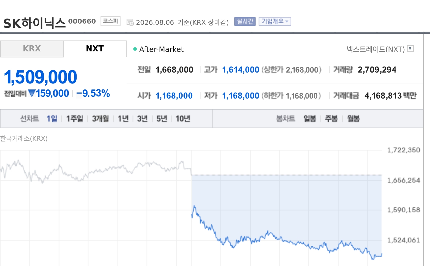Show the 3년 line chart

(142, 118)
